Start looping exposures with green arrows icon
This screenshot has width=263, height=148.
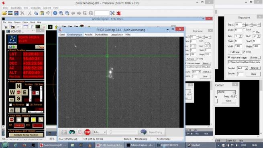[72, 132]
